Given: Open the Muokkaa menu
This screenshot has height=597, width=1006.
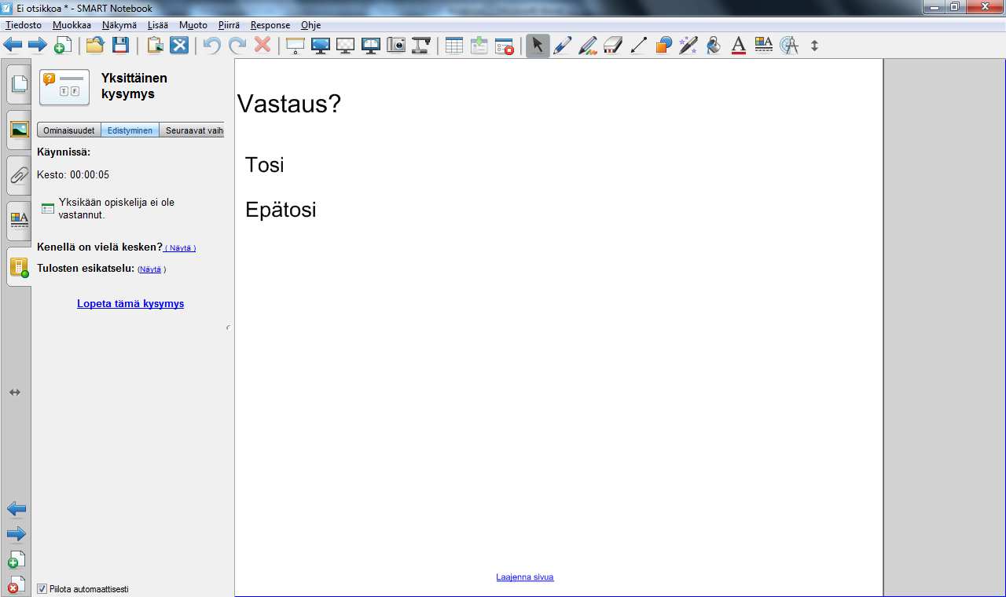Looking at the screenshot, I should coord(72,25).
